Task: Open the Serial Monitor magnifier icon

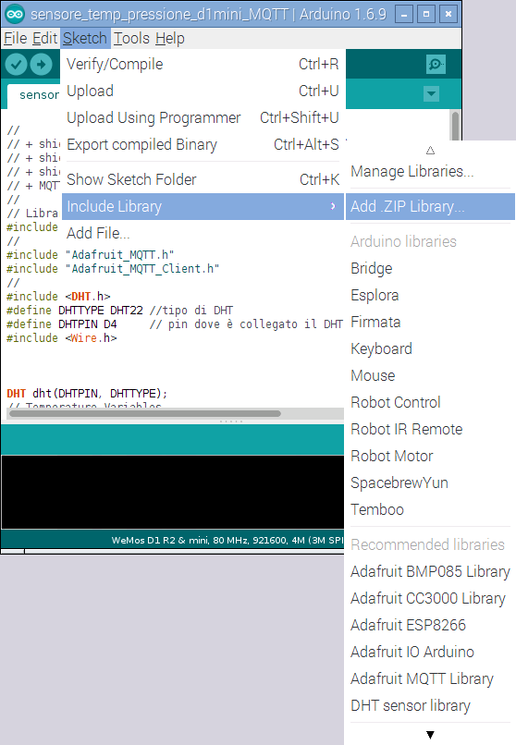Action: click(436, 64)
